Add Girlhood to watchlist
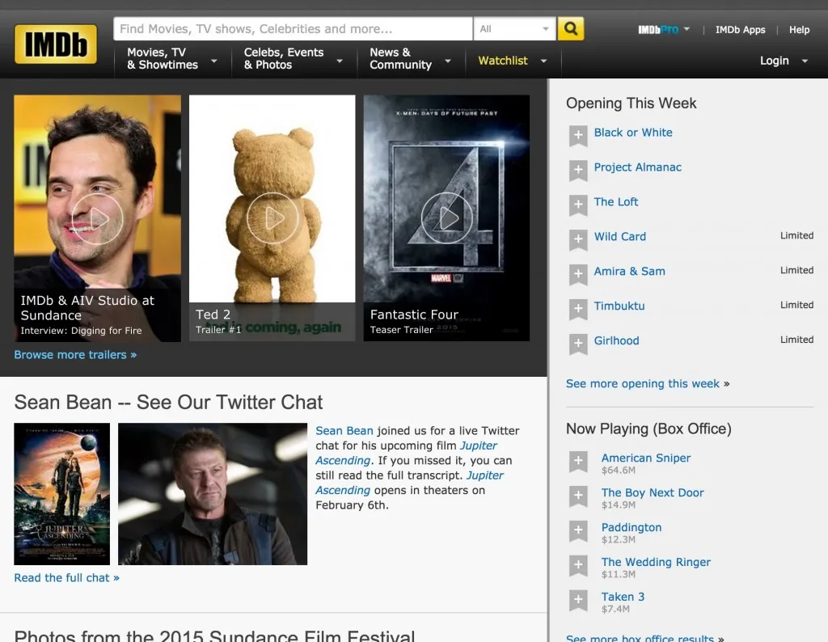The image size is (828, 642). pyautogui.click(x=578, y=344)
